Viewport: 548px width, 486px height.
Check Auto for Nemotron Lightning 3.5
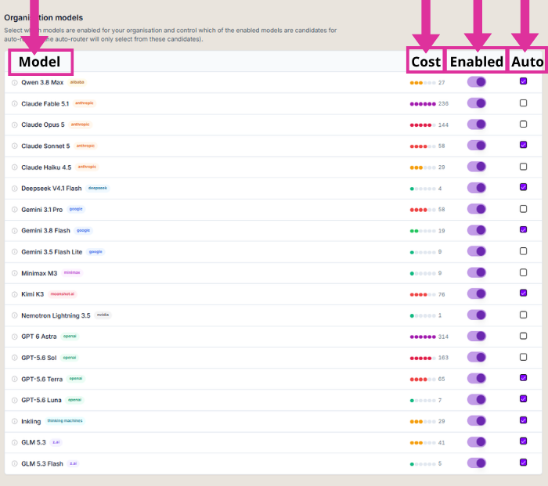tap(523, 315)
